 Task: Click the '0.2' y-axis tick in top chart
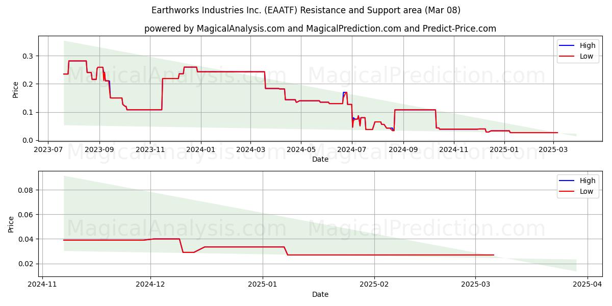[x=29, y=84]
